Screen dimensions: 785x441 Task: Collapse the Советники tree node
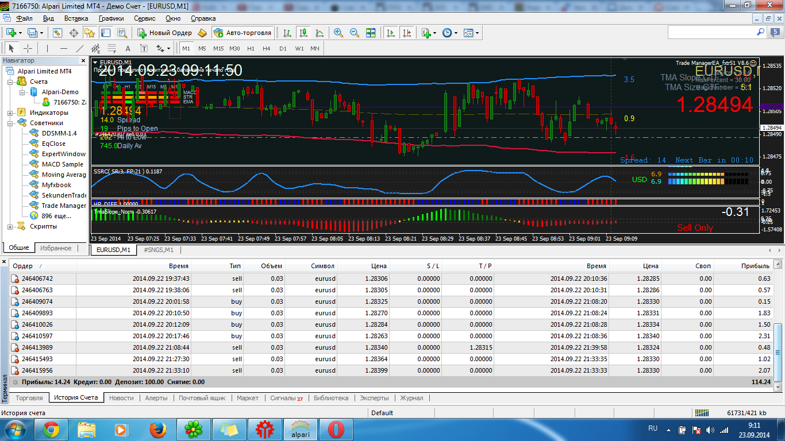(10, 123)
